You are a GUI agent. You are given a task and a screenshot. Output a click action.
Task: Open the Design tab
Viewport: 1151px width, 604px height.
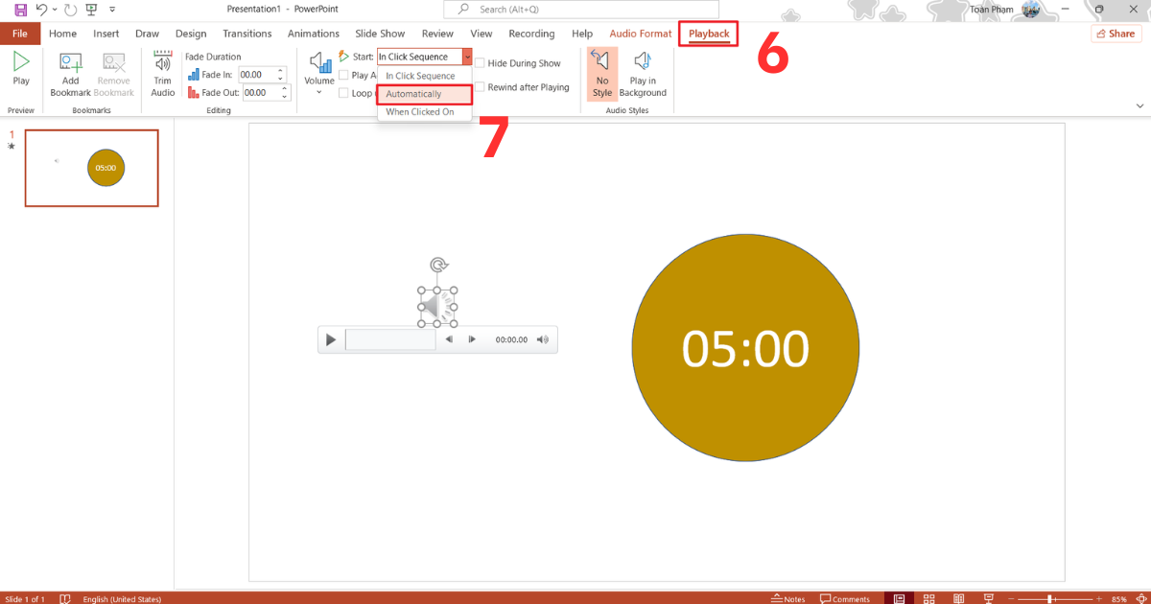pyautogui.click(x=191, y=34)
